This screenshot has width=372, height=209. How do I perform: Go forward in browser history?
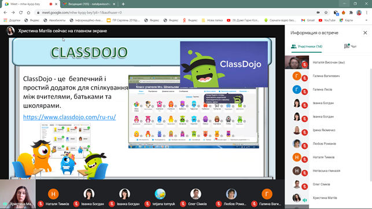(13, 13)
